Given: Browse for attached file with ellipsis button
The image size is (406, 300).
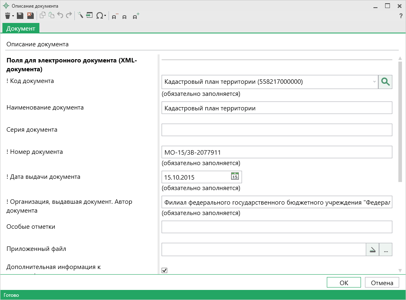Looking at the screenshot, I should pos(385,250).
